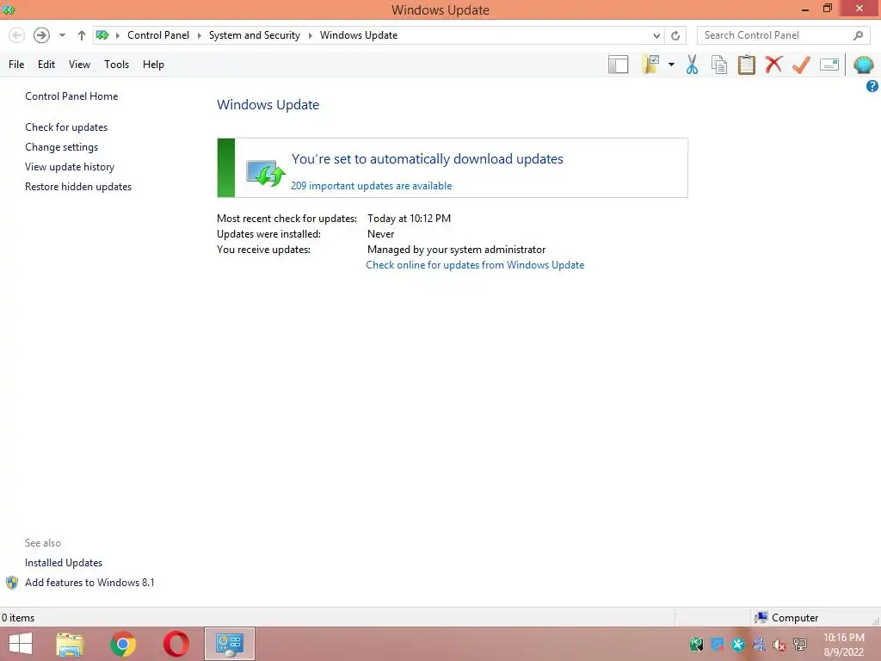This screenshot has height=661, width=881.
Task: Go to Control Panel Home
Action: tap(71, 96)
